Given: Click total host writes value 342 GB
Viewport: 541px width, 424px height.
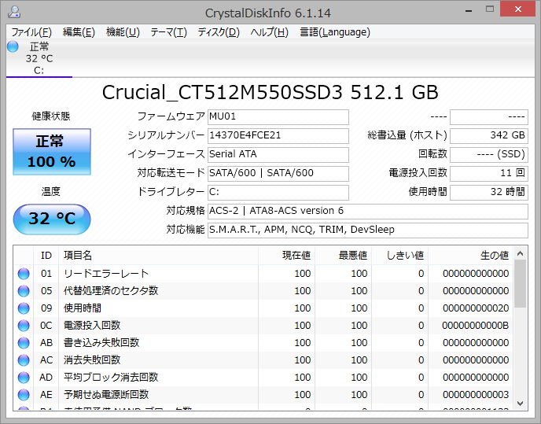Looking at the screenshot, I should click(489, 135).
